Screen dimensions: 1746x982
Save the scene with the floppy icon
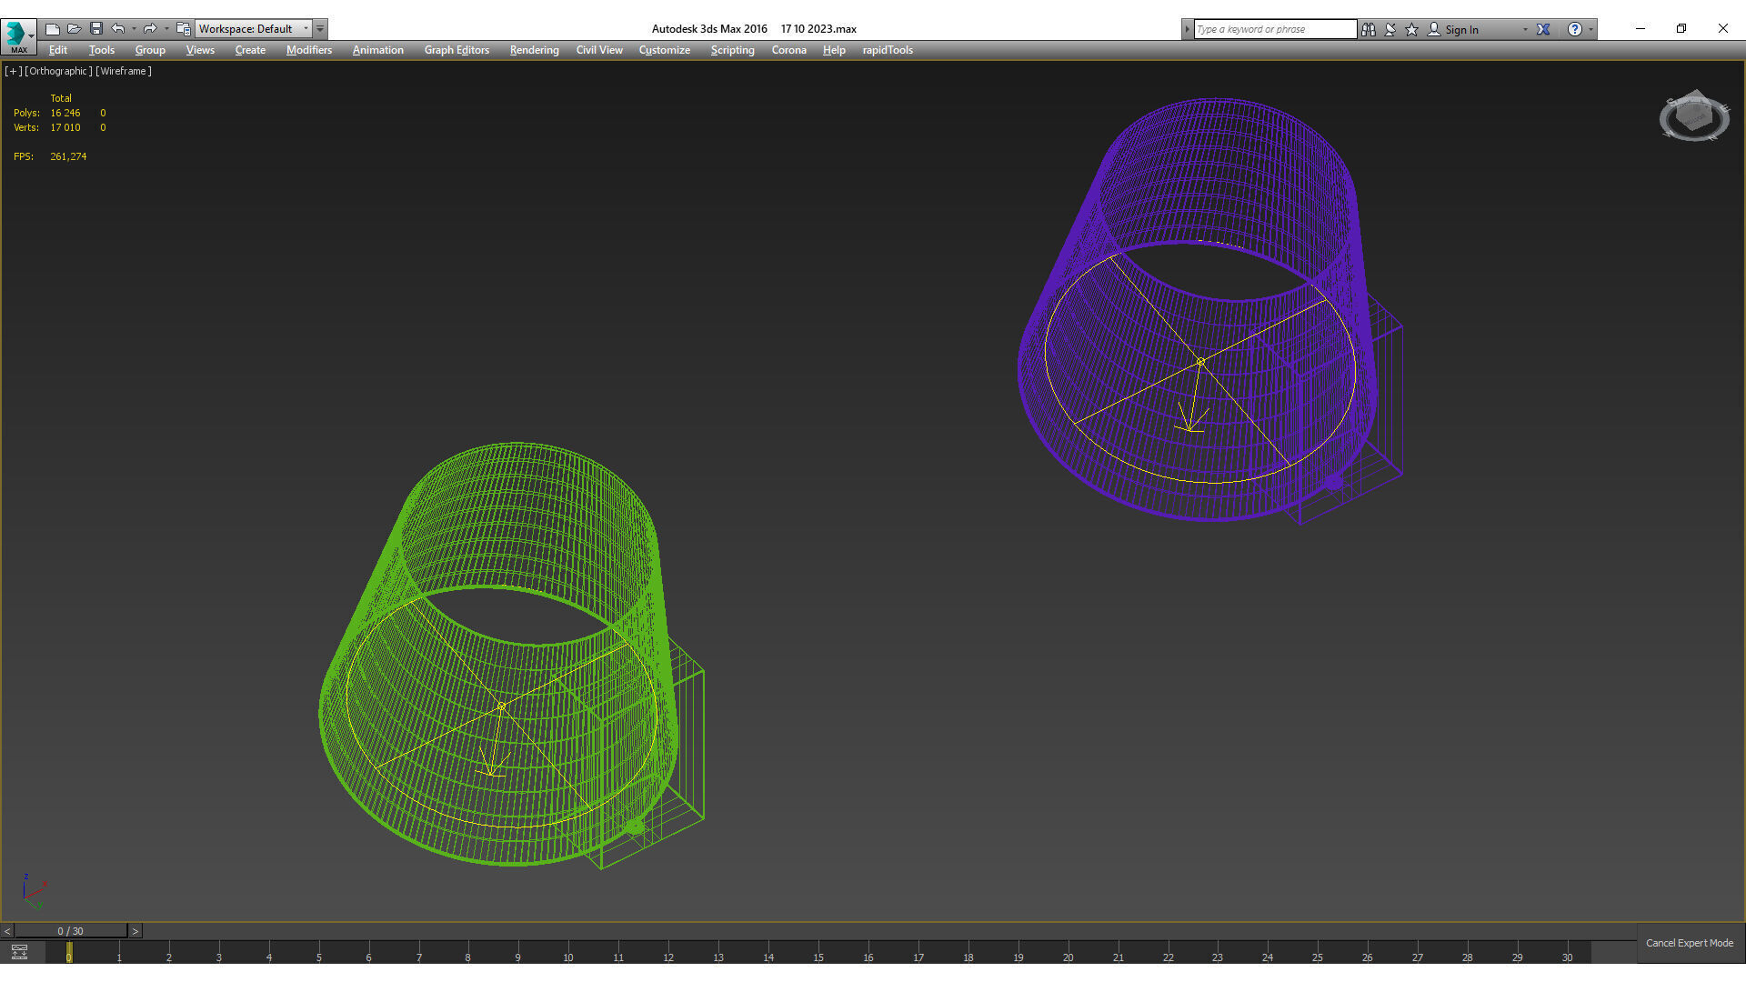point(96,29)
